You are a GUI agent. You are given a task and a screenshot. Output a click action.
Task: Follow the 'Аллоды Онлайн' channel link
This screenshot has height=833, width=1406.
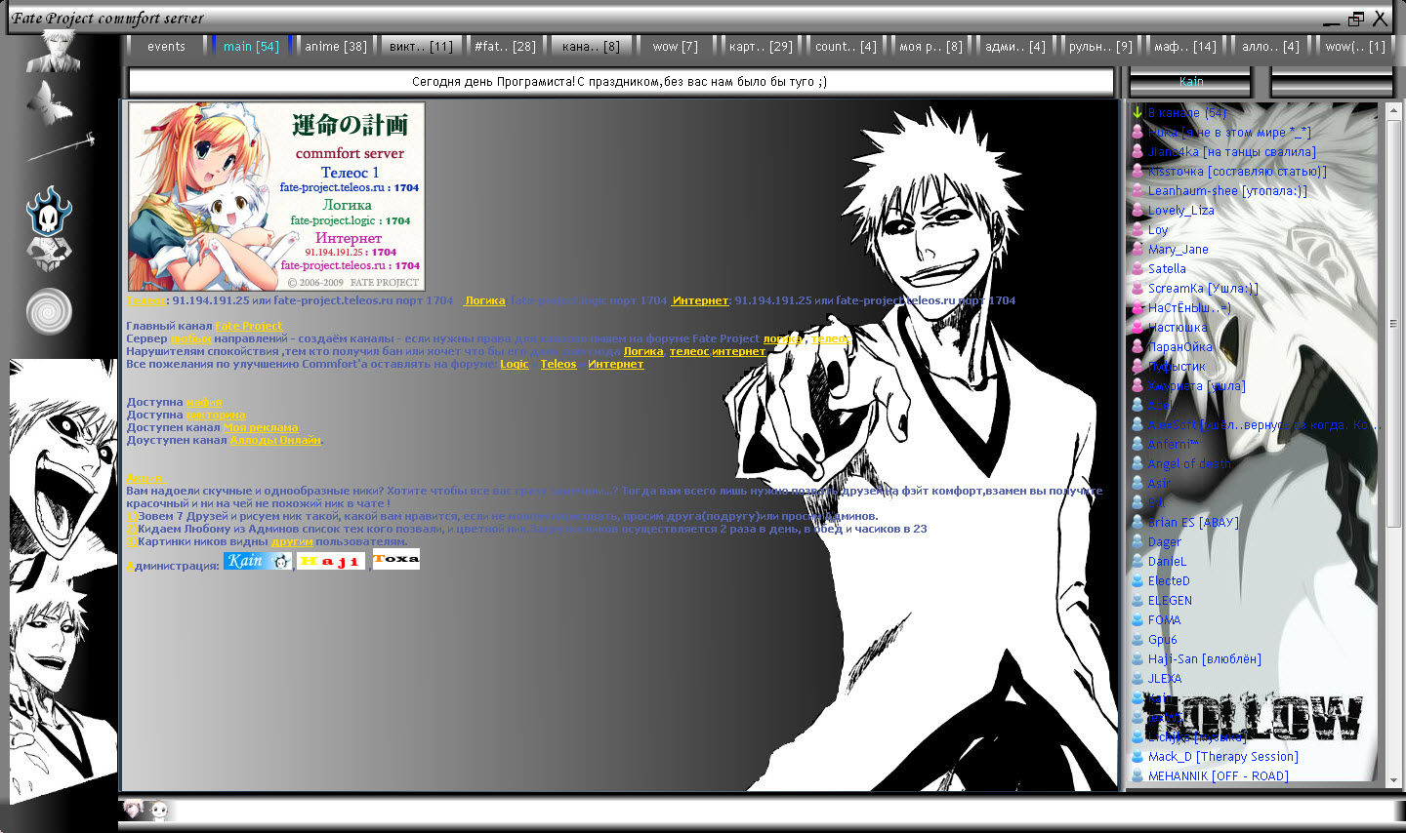275,440
